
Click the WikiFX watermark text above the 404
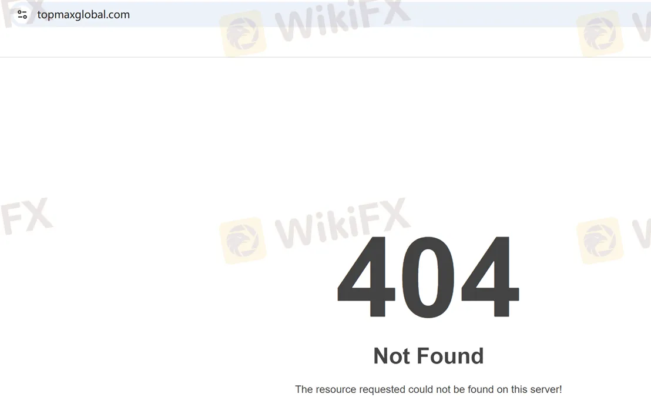click(x=343, y=223)
